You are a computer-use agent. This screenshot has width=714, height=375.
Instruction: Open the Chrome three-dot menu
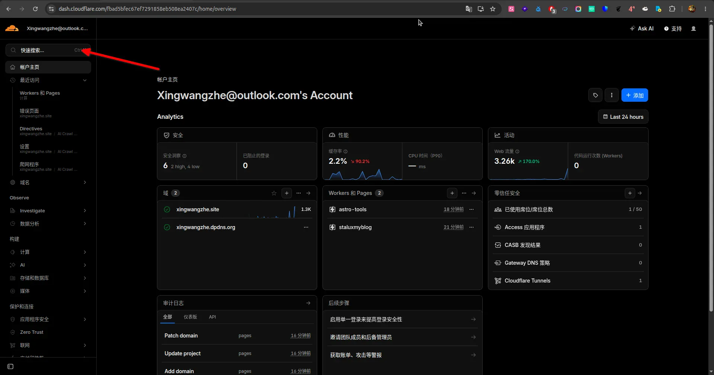(x=705, y=9)
